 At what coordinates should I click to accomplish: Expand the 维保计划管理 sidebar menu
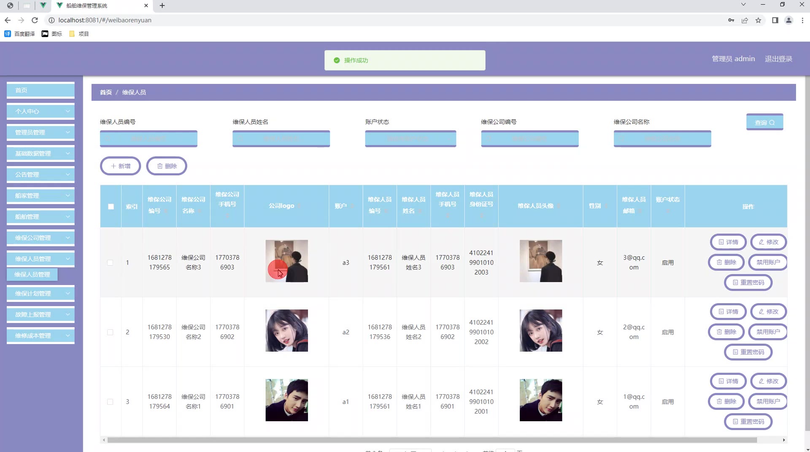[x=40, y=293]
